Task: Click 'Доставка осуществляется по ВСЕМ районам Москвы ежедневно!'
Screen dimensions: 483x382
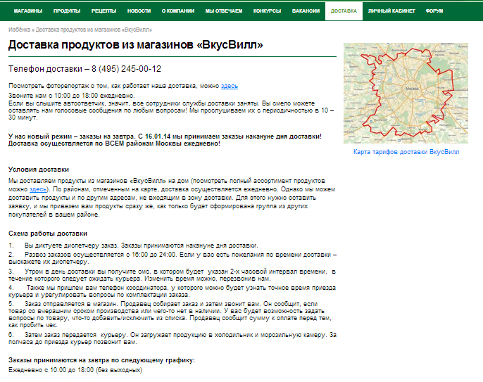Action: pyautogui.click(x=114, y=144)
